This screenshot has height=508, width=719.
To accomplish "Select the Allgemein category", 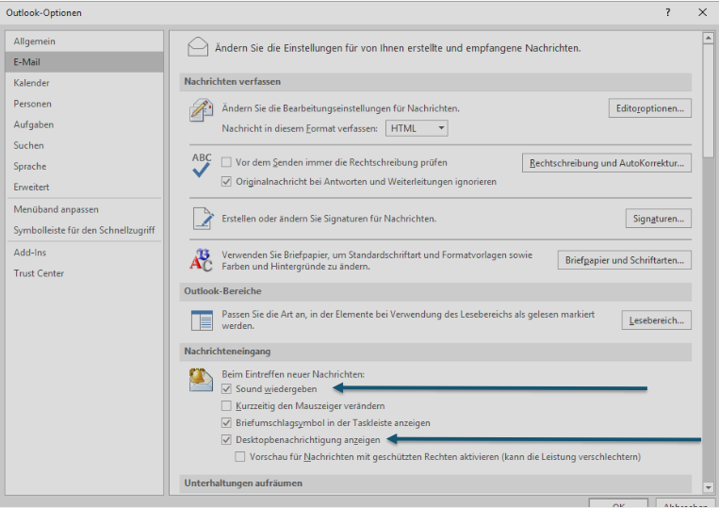I will [x=85, y=41].
